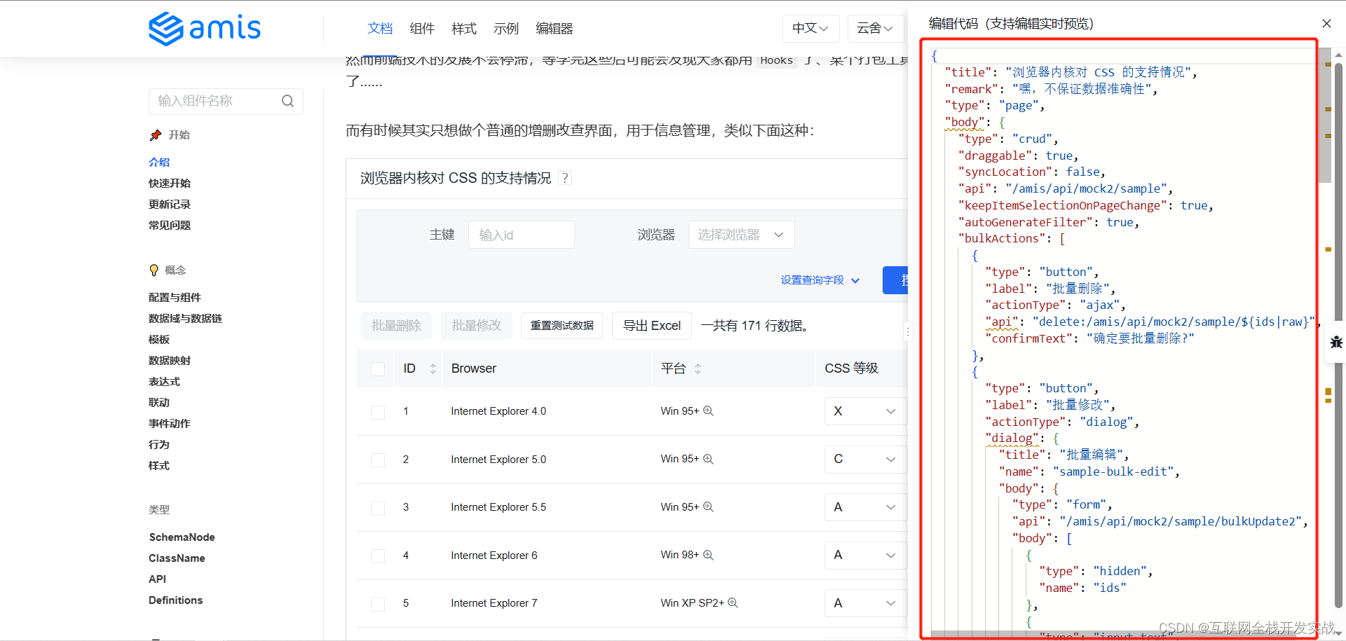Viewport: 1346px width, 641px height.
Task: Click the 批量删除 button
Action: [x=396, y=326]
